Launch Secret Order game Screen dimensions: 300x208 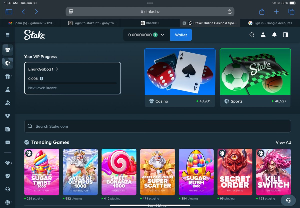(235, 172)
